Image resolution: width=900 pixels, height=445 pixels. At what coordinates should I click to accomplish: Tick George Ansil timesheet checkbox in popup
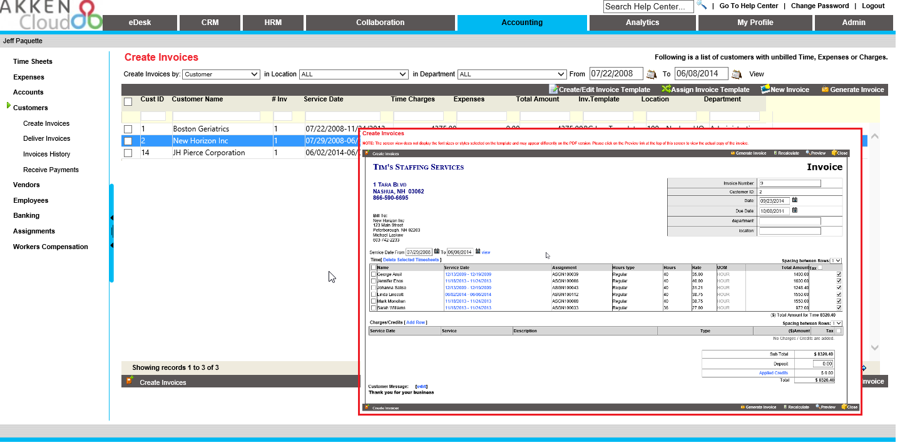click(374, 274)
